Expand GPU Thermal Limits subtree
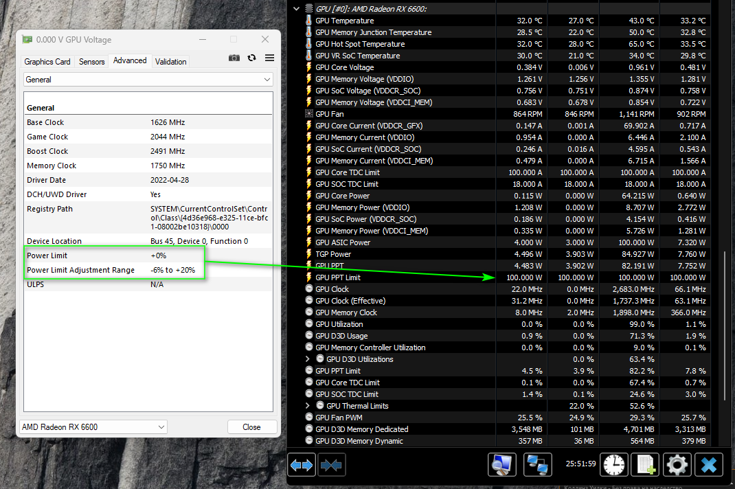 click(308, 405)
